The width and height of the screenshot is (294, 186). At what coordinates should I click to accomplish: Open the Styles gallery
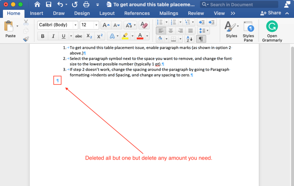231,29
